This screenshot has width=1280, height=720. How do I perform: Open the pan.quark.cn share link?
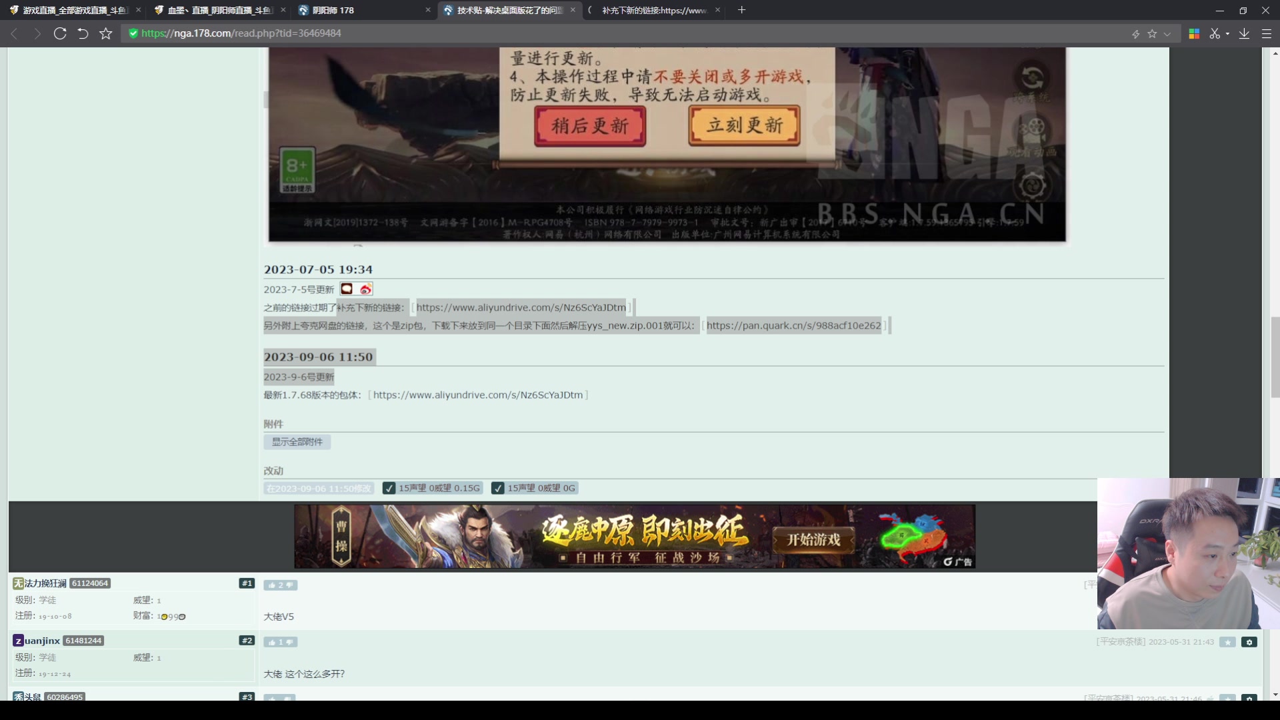(793, 325)
